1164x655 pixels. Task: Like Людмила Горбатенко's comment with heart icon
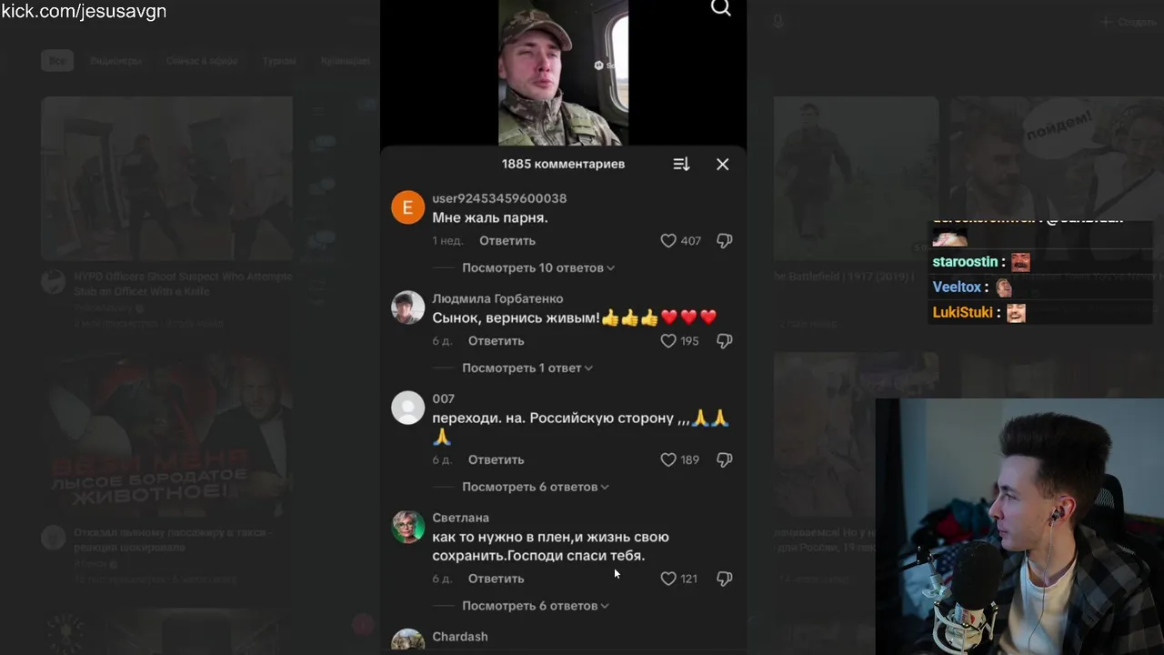668,341
